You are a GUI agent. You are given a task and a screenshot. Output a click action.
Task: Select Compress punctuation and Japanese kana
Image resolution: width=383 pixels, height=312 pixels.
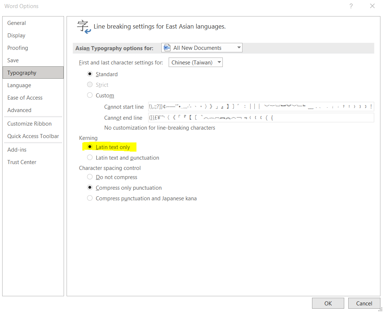coord(90,198)
